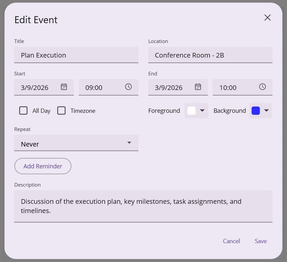Click into the Description text area
The image size is (287, 262).
(x=143, y=206)
